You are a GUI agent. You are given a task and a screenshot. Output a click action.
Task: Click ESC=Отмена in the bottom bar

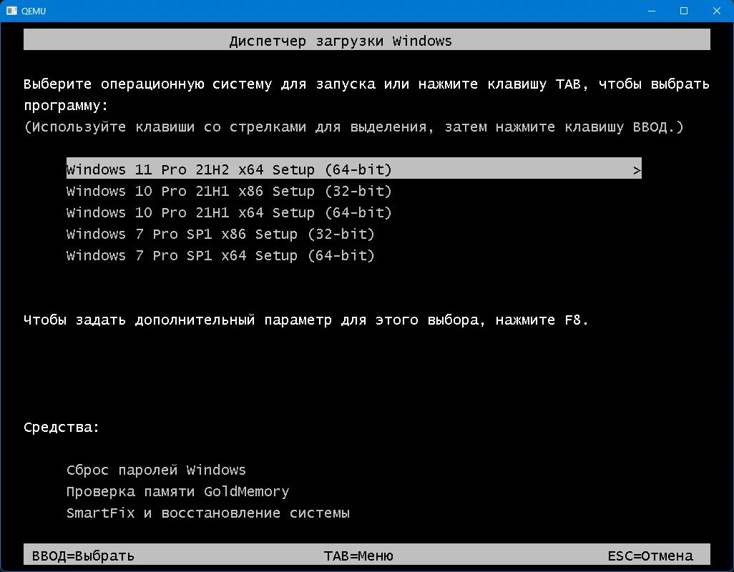pyautogui.click(x=650, y=556)
